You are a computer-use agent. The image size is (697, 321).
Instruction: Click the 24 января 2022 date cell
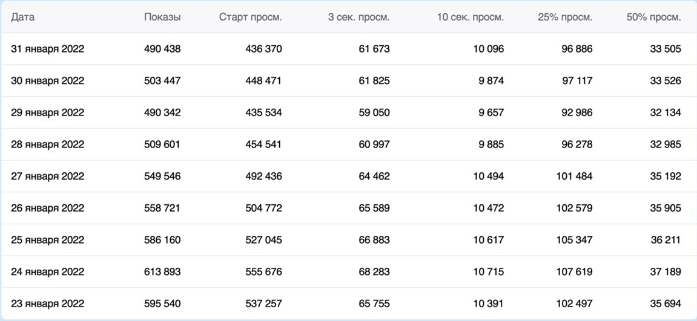tap(47, 272)
